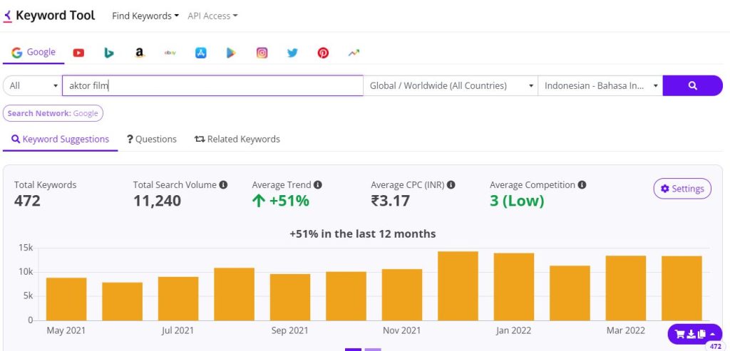Open the Google Trends source icon

click(354, 53)
